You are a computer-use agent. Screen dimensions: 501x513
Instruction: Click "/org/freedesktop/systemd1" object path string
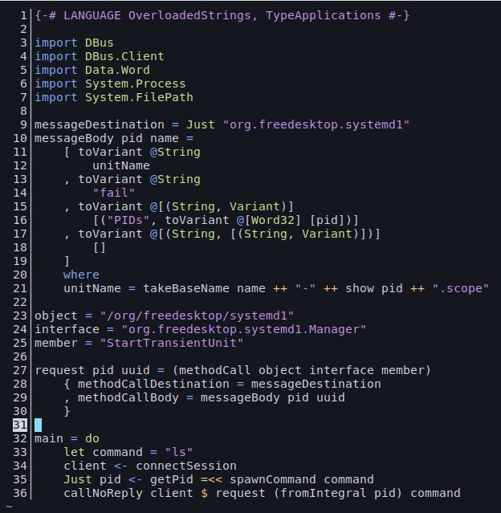[x=197, y=316]
